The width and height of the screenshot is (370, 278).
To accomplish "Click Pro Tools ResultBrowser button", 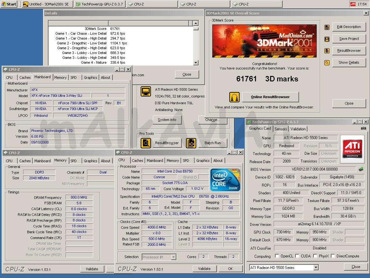I will tap(167, 143).
